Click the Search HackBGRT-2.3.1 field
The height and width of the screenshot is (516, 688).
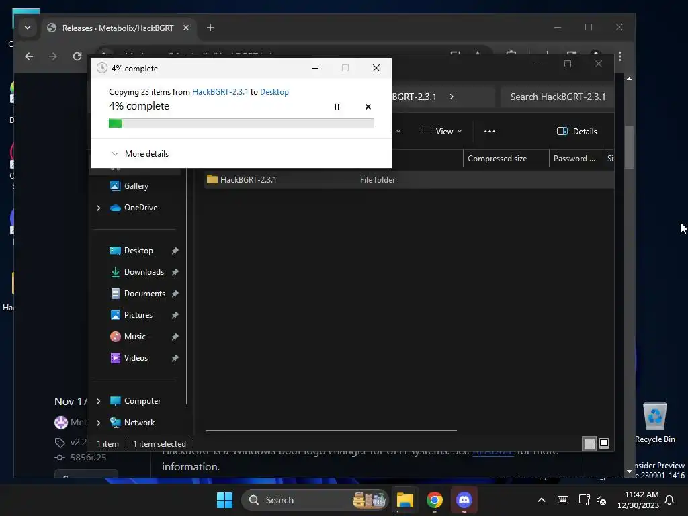[x=557, y=97]
